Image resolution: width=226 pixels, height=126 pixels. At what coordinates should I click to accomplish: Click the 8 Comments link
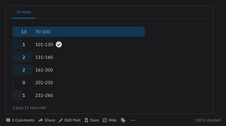[23, 120]
